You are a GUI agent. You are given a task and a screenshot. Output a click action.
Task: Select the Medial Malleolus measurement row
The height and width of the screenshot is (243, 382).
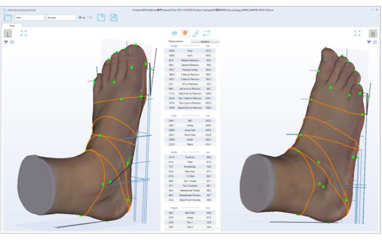tap(190, 60)
